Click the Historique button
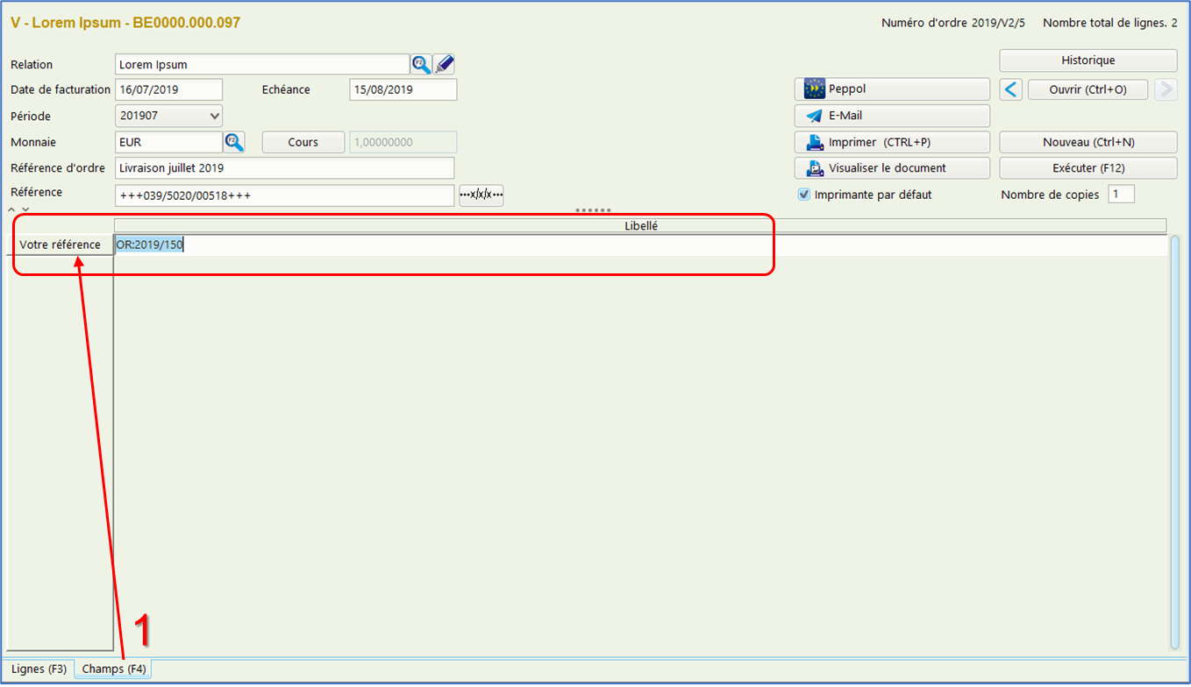 (x=1088, y=60)
